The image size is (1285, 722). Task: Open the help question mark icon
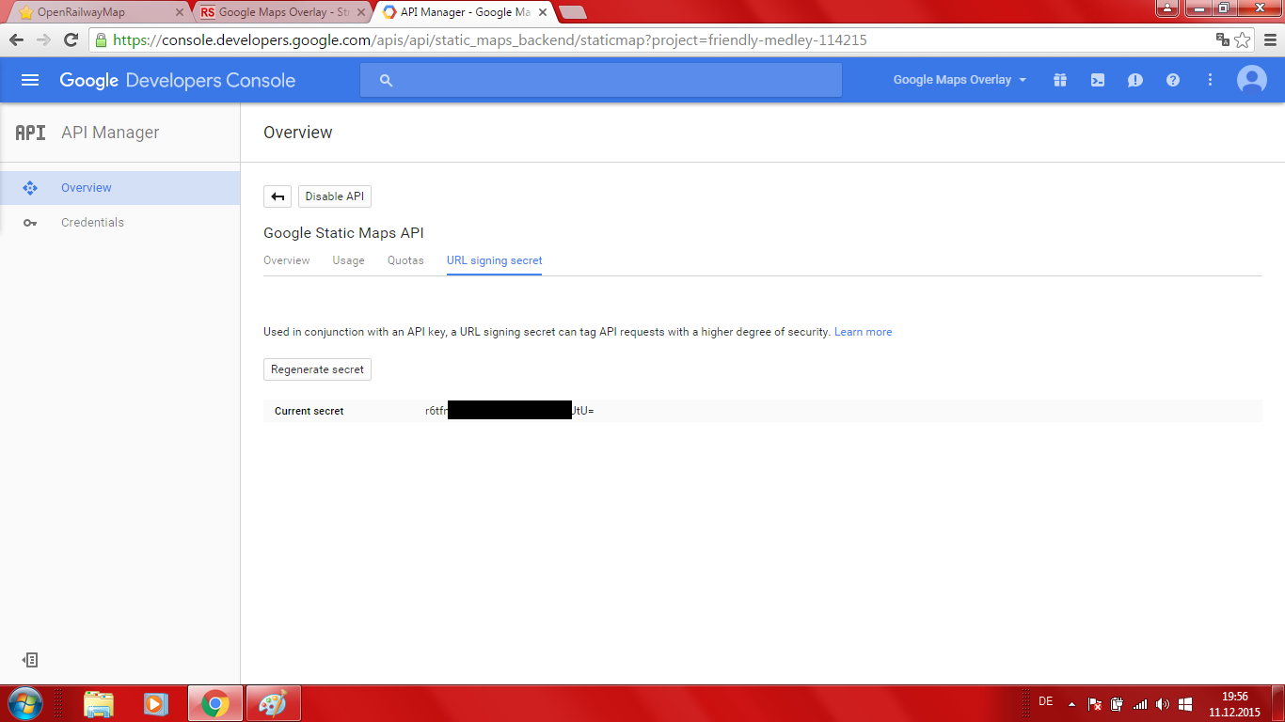click(1173, 80)
